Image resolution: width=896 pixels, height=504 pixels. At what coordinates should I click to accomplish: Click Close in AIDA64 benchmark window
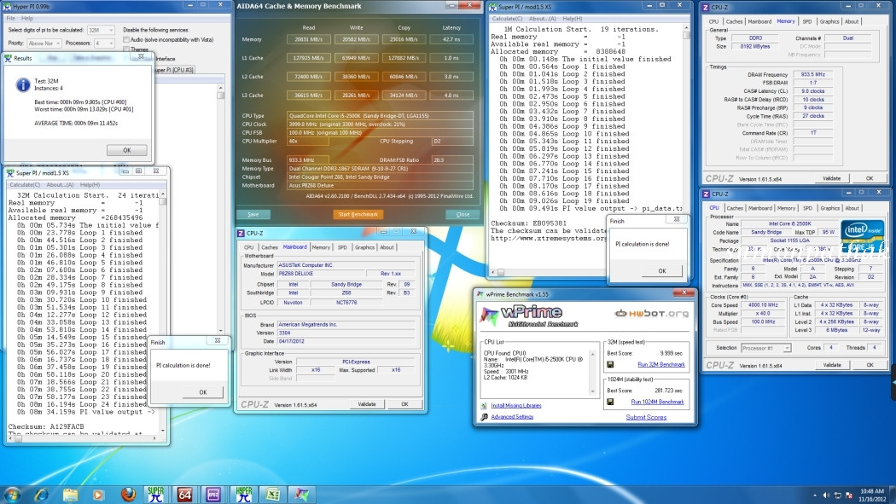463,215
